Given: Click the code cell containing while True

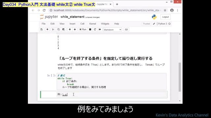Looking at the screenshot, I should [x=111, y=81].
